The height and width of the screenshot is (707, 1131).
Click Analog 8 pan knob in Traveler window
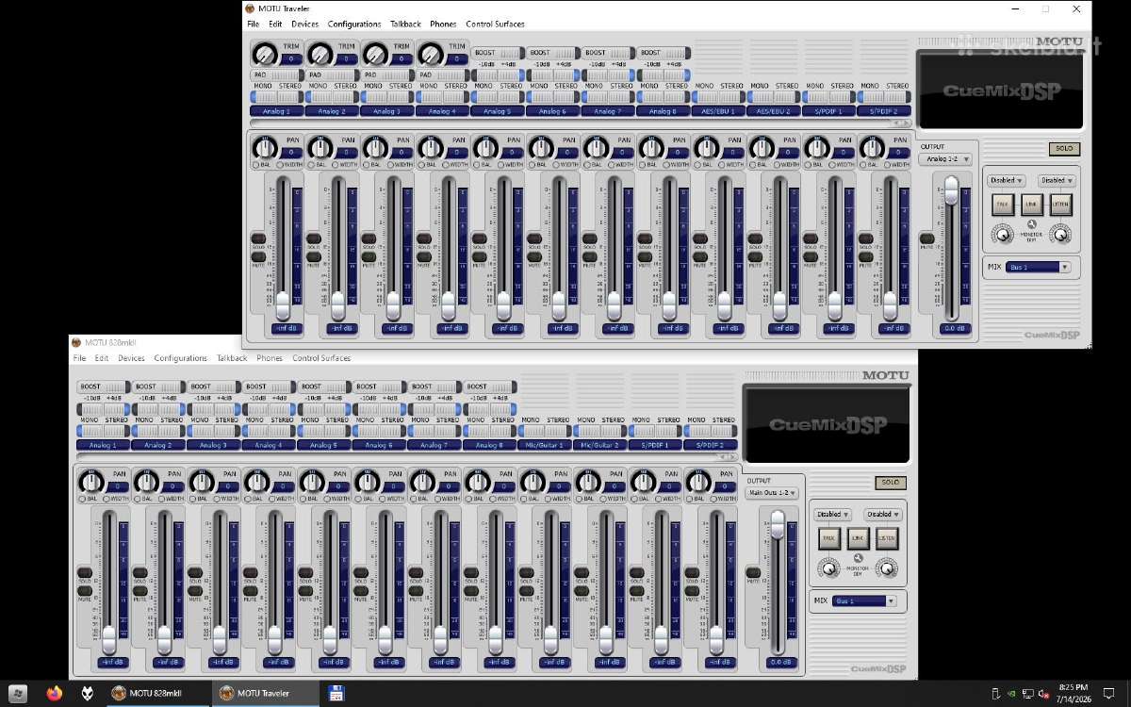tap(651, 147)
